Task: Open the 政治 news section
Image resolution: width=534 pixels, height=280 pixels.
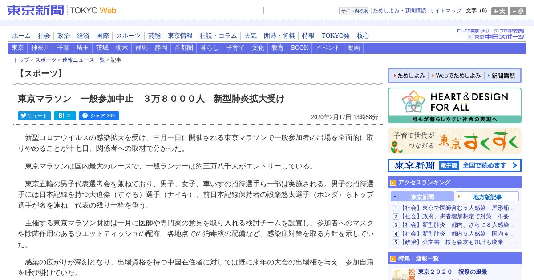Action: click(64, 36)
